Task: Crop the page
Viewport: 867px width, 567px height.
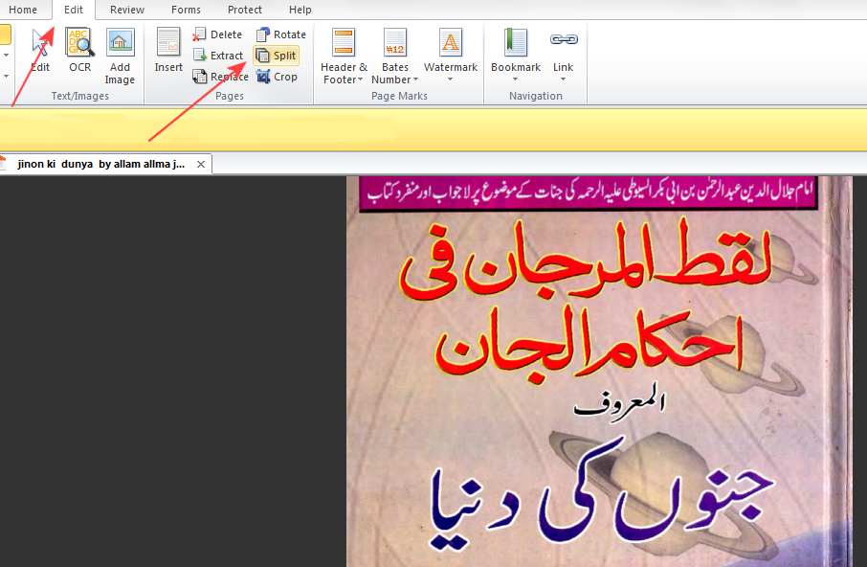Action: click(277, 77)
